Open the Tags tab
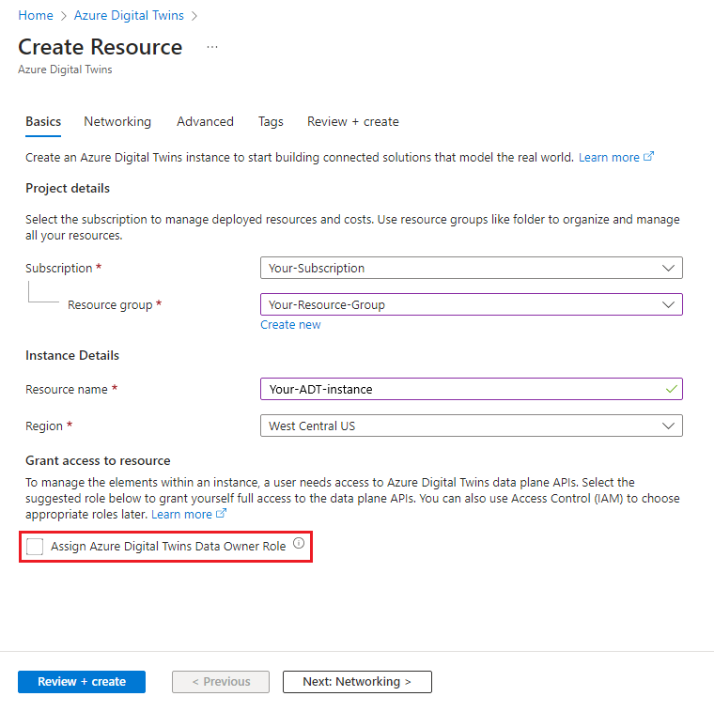Screen dimensions: 714x712 pyautogui.click(x=271, y=122)
